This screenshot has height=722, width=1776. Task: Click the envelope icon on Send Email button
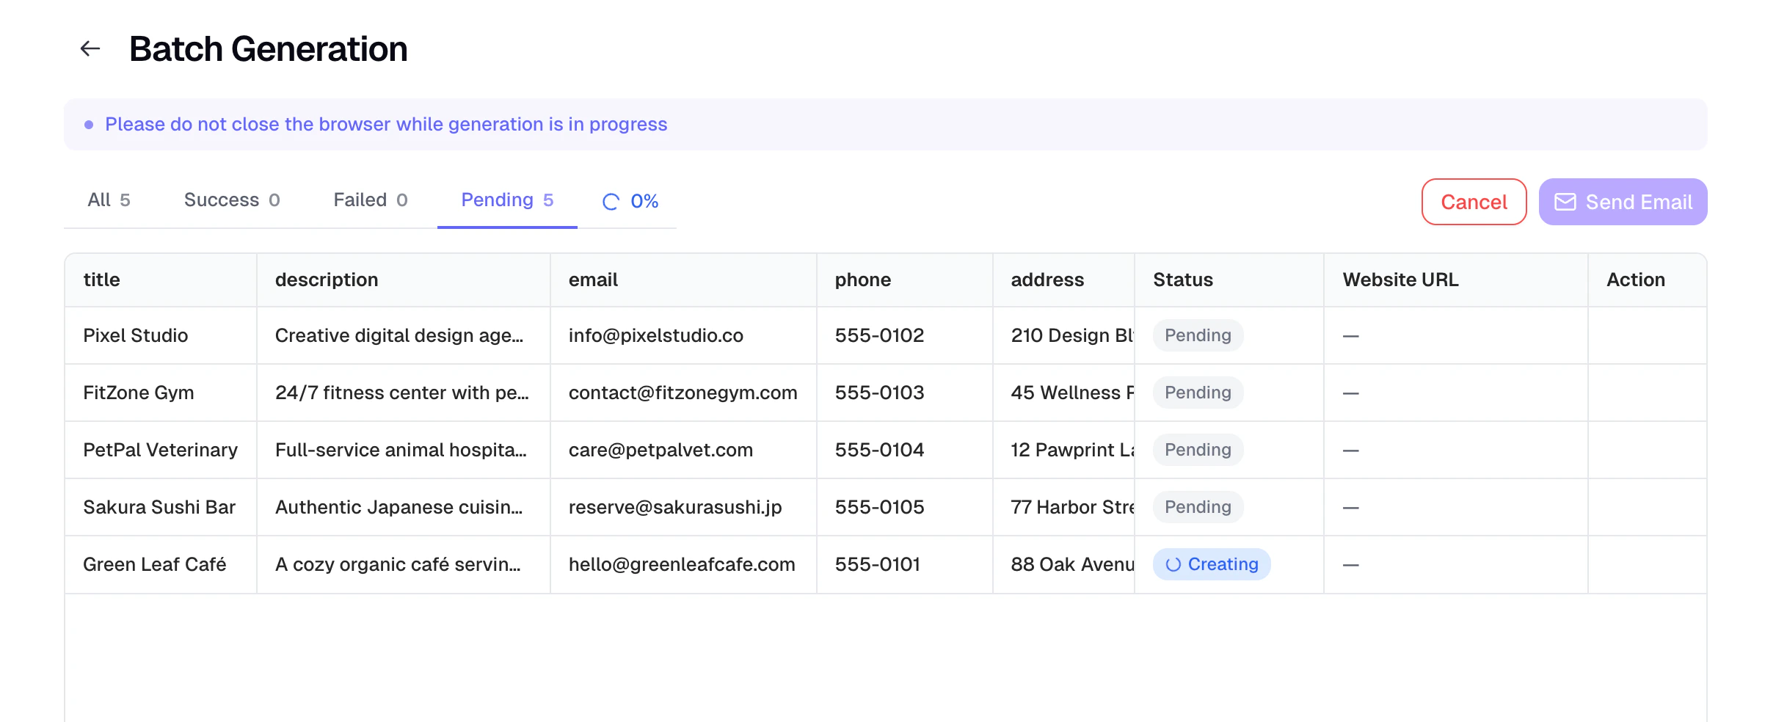point(1565,202)
